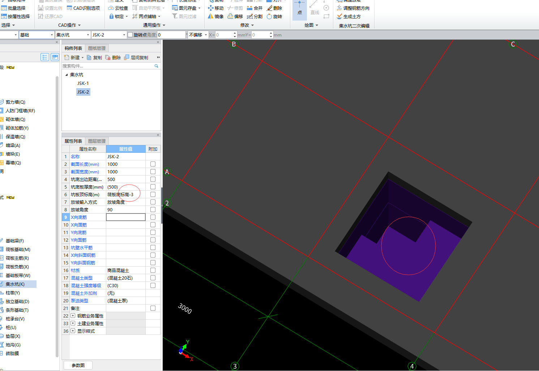The width and height of the screenshot is (539, 371).
Task: Open the 通用操作 group menu
Action: pyautogui.click(x=154, y=25)
